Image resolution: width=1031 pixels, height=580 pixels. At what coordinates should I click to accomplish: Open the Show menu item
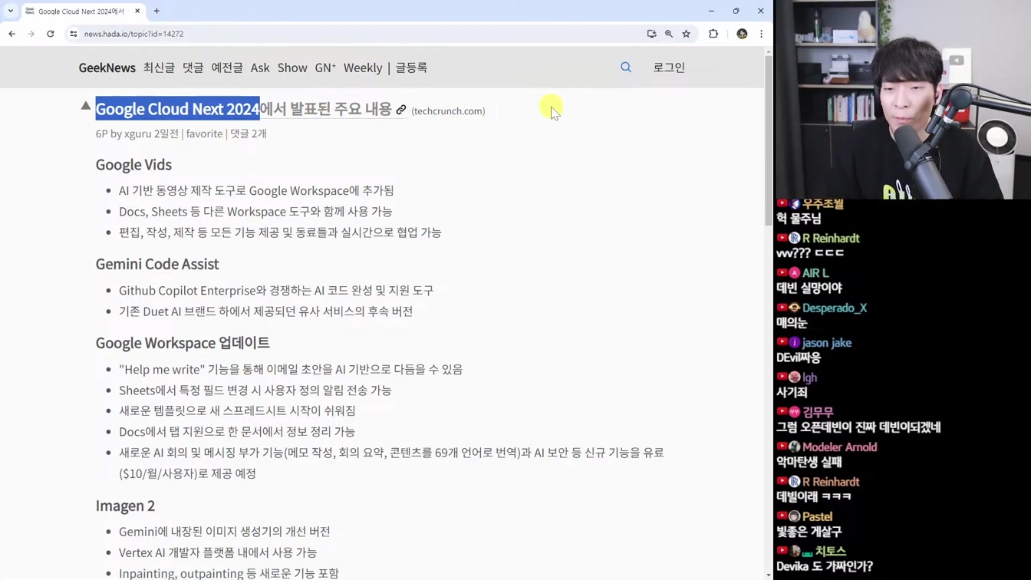[292, 68]
